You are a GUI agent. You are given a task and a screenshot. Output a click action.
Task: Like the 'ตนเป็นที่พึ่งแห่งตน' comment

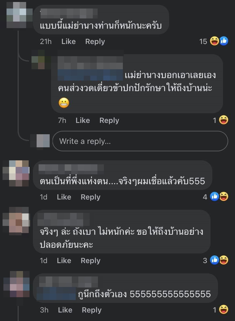point(64,197)
